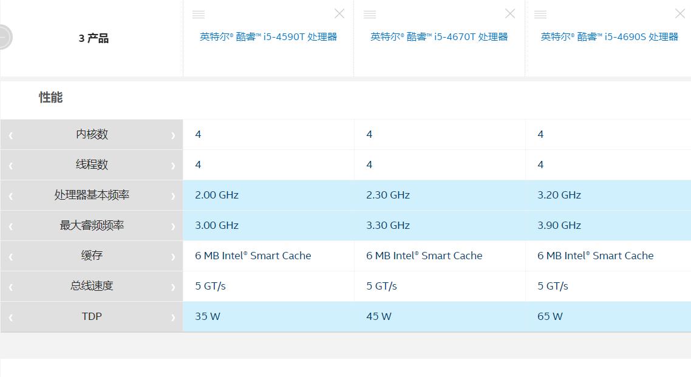Select the 3.20 GHz base frequency cell
691x377 pixels.
point(559,195)
